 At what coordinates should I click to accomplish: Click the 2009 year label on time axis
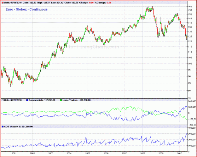coord(161,153)
